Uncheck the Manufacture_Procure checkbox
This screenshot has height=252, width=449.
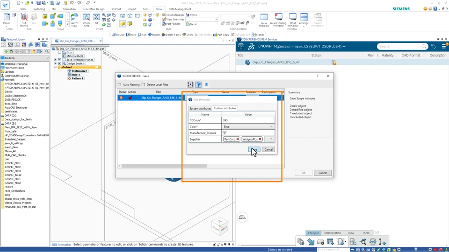(x=224, y=133)
